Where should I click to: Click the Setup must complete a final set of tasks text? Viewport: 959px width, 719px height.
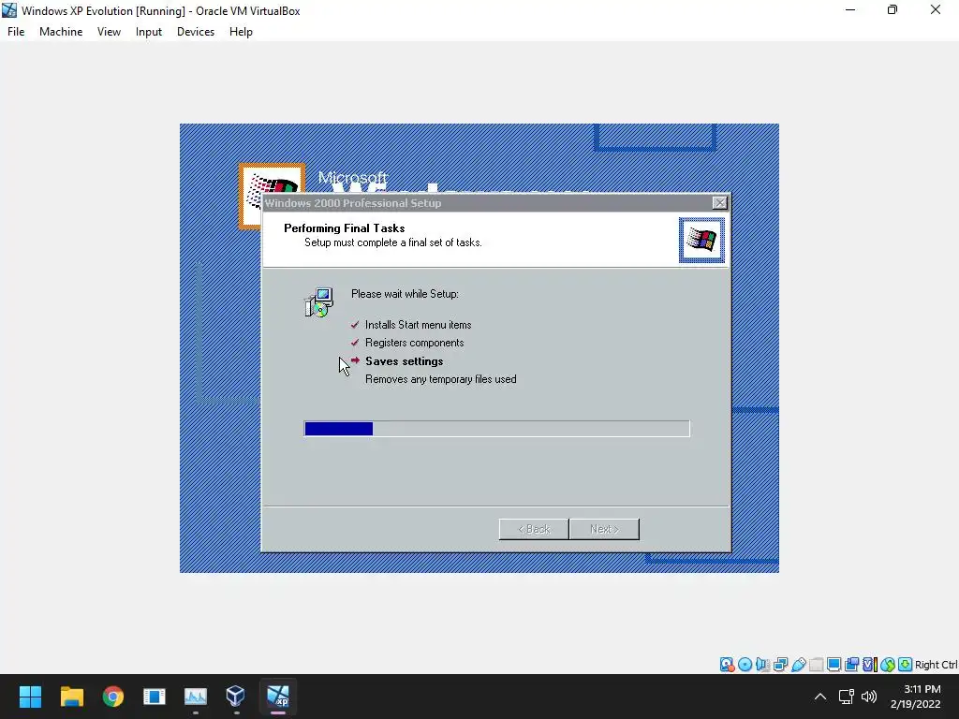coord(393,242)
